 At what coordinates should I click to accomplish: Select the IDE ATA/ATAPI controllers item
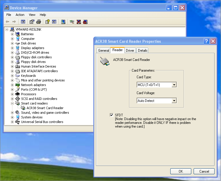tap(39, 71)
